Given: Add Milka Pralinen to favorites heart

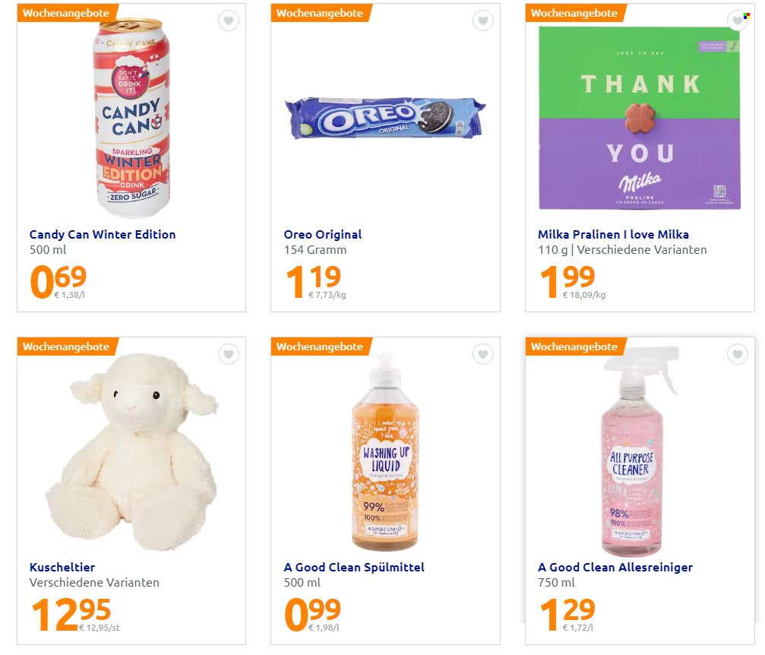Looking at the screenshot, I should [x=737, y=21].
